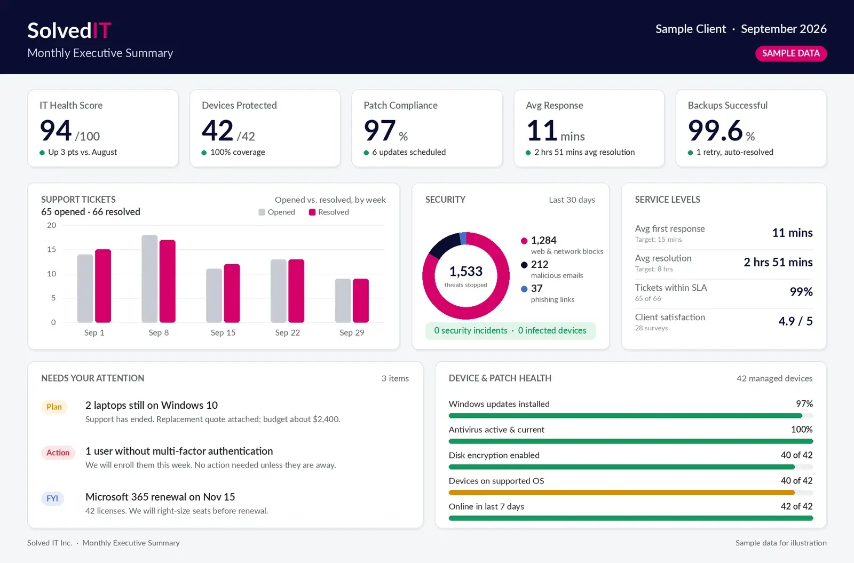Click the green dot beside 1 retry, auto-resolved
The image size is (854, 563).
[690, 153]
